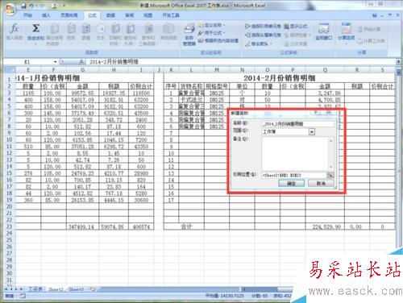Screen dimensions: 403x303
Task: Click the Excel help icon
Action: click(375, 15)
